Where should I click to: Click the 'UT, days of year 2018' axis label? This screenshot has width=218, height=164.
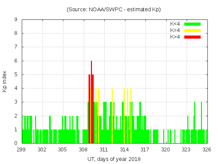[x=114, y=159]
